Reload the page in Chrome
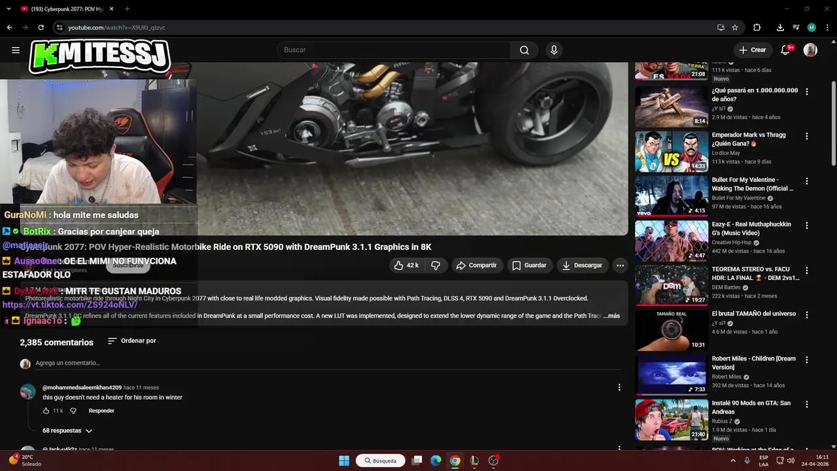Screen dimensions: 837x471 41,27
